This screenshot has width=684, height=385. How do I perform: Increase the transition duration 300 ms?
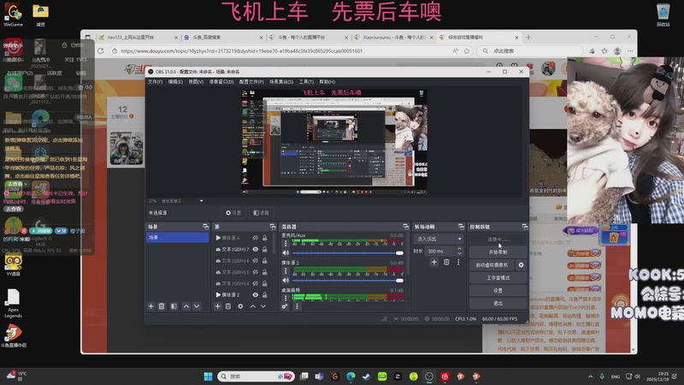point(459,249)
